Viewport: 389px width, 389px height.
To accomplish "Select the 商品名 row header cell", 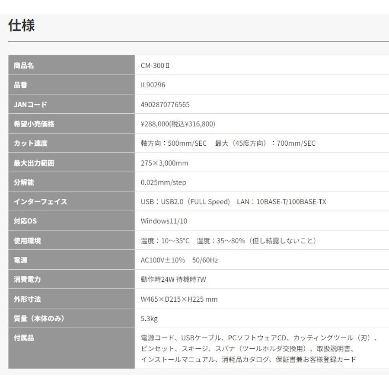I will click(x=26, y=65).
